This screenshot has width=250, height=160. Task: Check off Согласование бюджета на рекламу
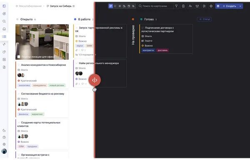[x=19, y=94]
